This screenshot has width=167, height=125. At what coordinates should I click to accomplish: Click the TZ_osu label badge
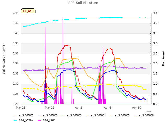click(x=28, y=11)
